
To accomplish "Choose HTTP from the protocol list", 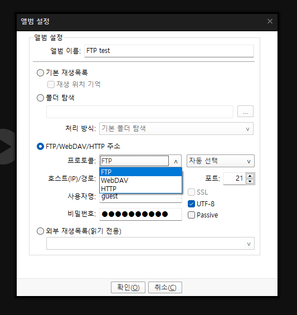I will [x=140, y=188].
